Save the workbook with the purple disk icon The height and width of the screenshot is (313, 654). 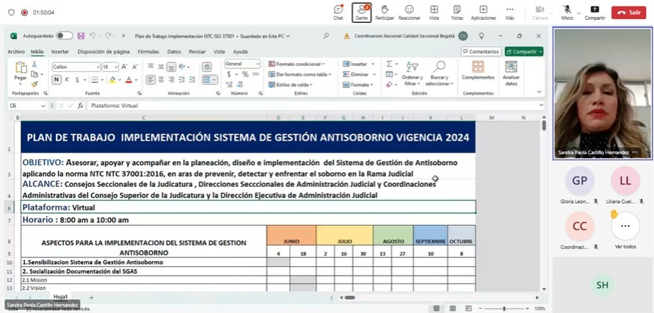click(81, 36)
